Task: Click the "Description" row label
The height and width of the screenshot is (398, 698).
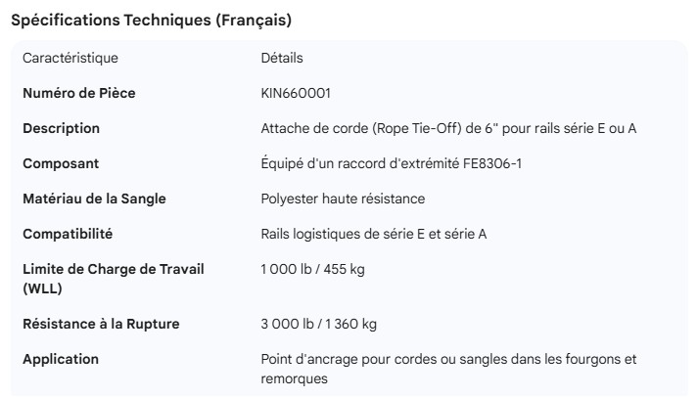Action: coord(61,129)
